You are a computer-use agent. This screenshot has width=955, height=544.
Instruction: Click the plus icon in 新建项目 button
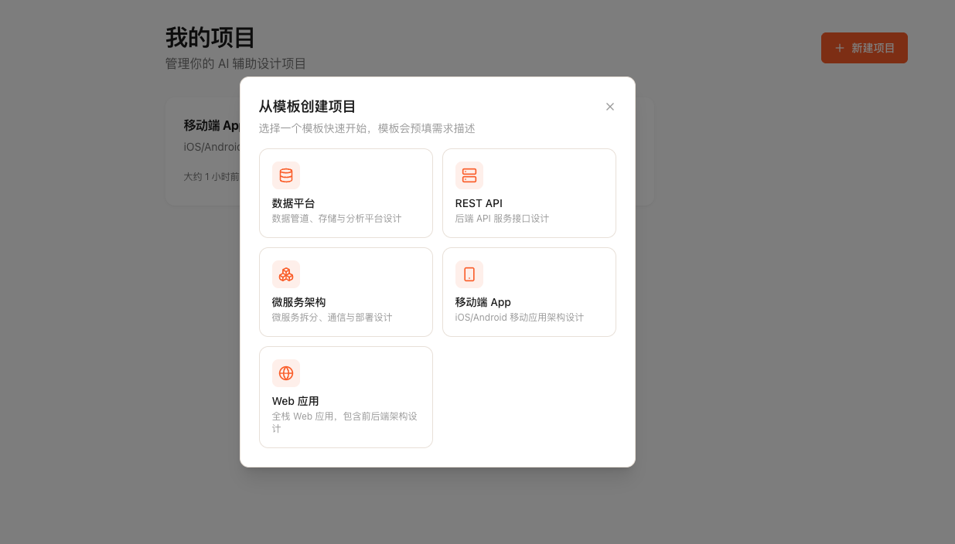(839, 48)
